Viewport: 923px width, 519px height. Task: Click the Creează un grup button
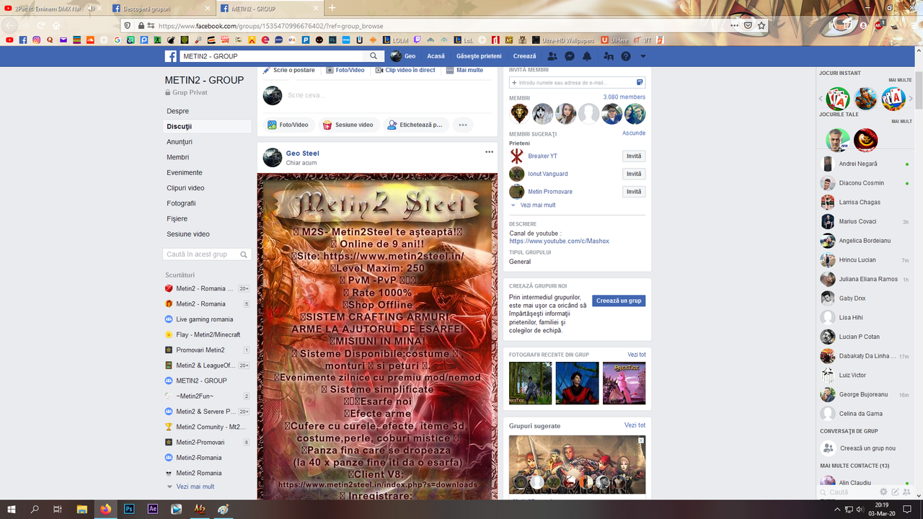pos(619,301)
